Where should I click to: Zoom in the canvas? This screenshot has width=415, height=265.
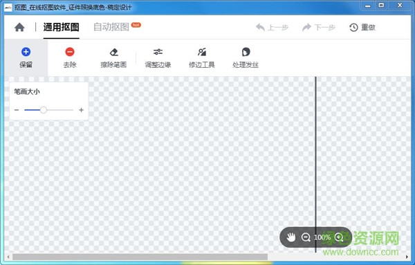click(339, 237)
